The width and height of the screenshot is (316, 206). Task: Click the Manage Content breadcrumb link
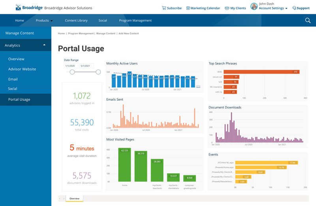[106, 33]
